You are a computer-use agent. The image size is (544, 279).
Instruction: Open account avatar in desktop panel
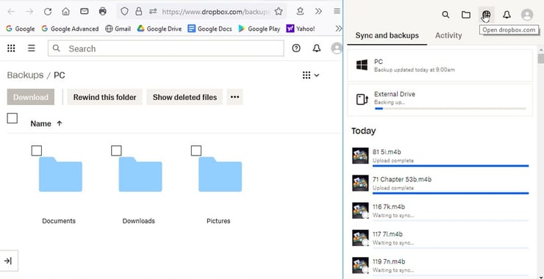pos(527,15)
